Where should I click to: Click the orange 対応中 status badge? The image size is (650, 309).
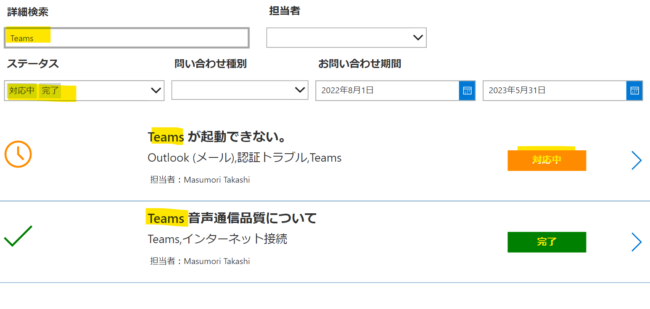point(547,160)
